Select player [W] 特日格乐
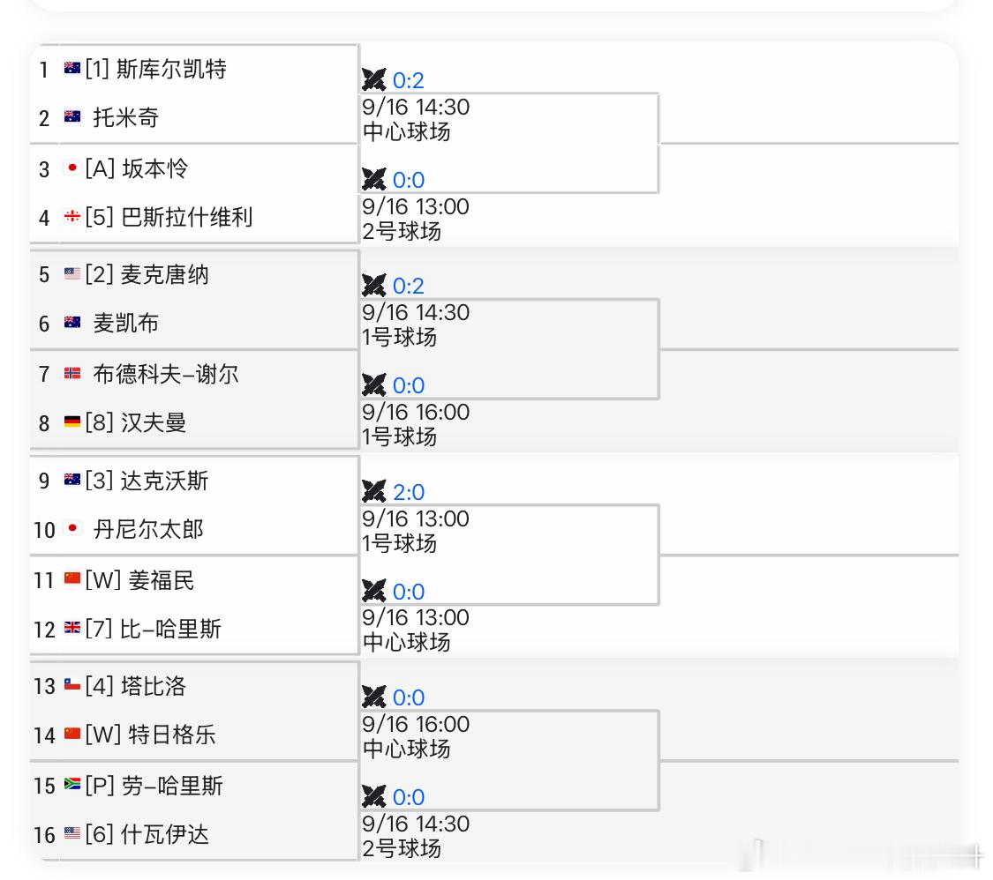This screenshot has width=993, height=880. coord(151,735)
